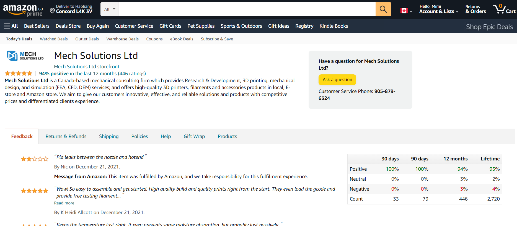Open Deals Store
The image size is (517, 226).
[68, 26]
